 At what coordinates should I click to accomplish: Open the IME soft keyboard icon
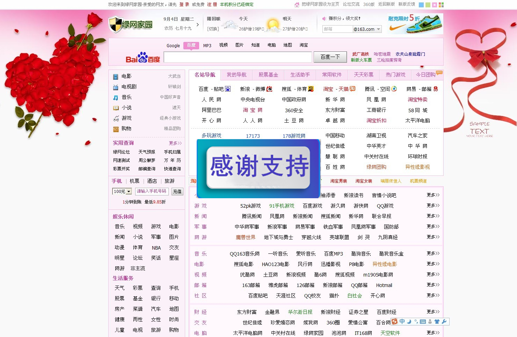point(423,321)
